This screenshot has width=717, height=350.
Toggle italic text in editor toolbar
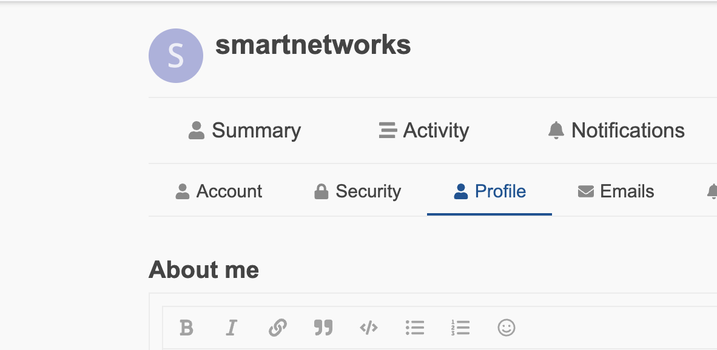click(x=232, y=328)
